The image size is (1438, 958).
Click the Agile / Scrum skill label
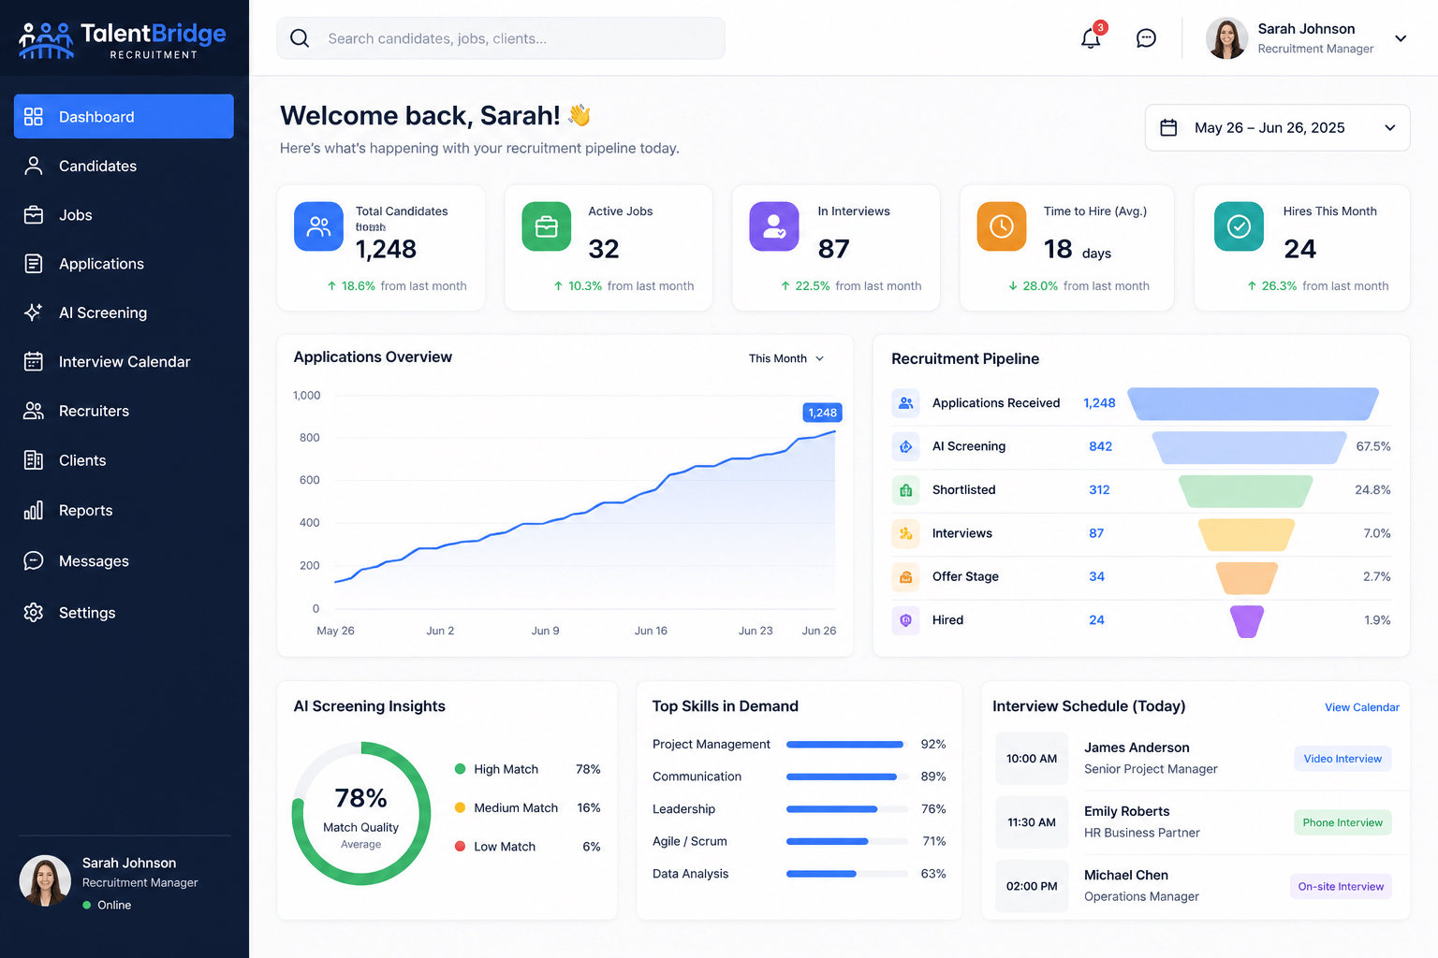(690, 841)
